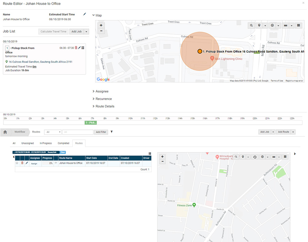The height and width of the screenshot is (242, 308).
Task: Delete the Pickup Stock job with trash icon
Action: 76,48
